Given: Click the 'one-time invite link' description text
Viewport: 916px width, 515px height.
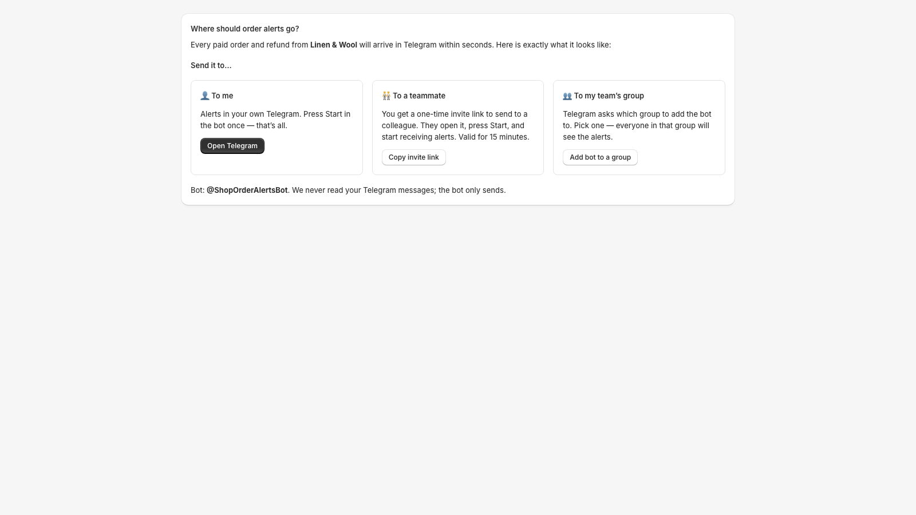Looking at the screenshot, I should pos(456,125).
